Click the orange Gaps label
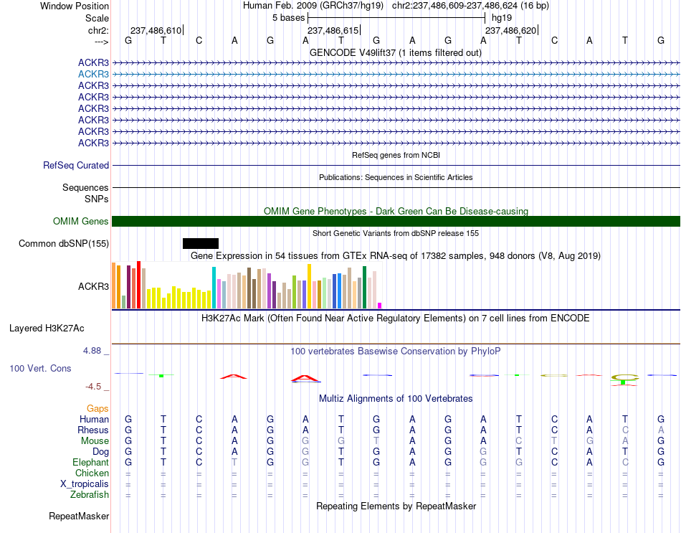681x533 pixels. [97, 408]
